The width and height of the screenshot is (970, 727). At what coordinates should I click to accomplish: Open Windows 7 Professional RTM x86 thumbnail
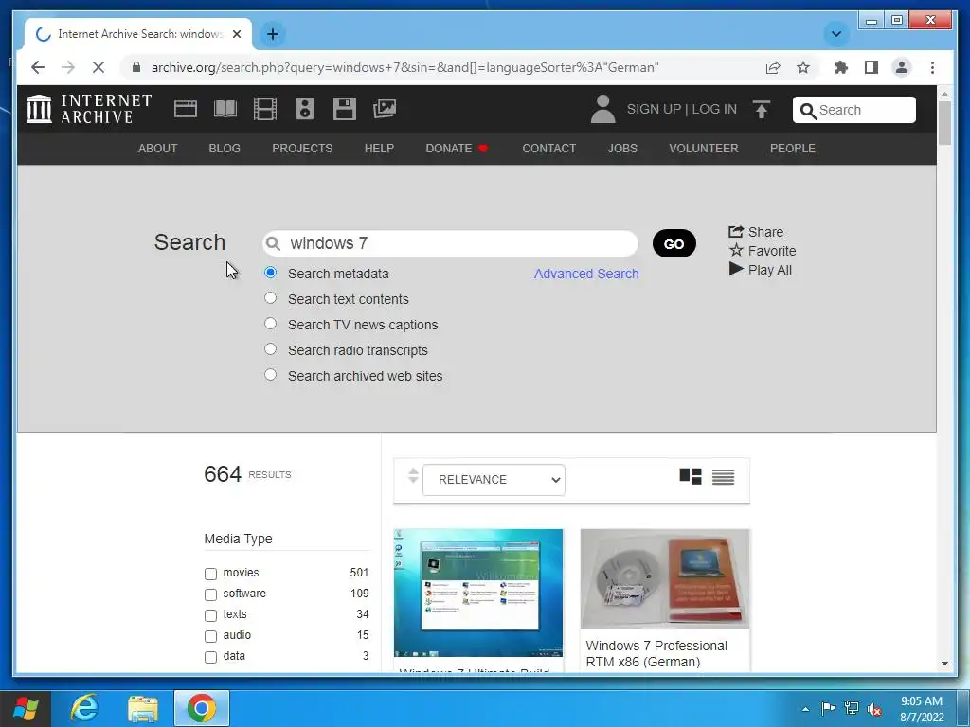(x=665, y=578)
